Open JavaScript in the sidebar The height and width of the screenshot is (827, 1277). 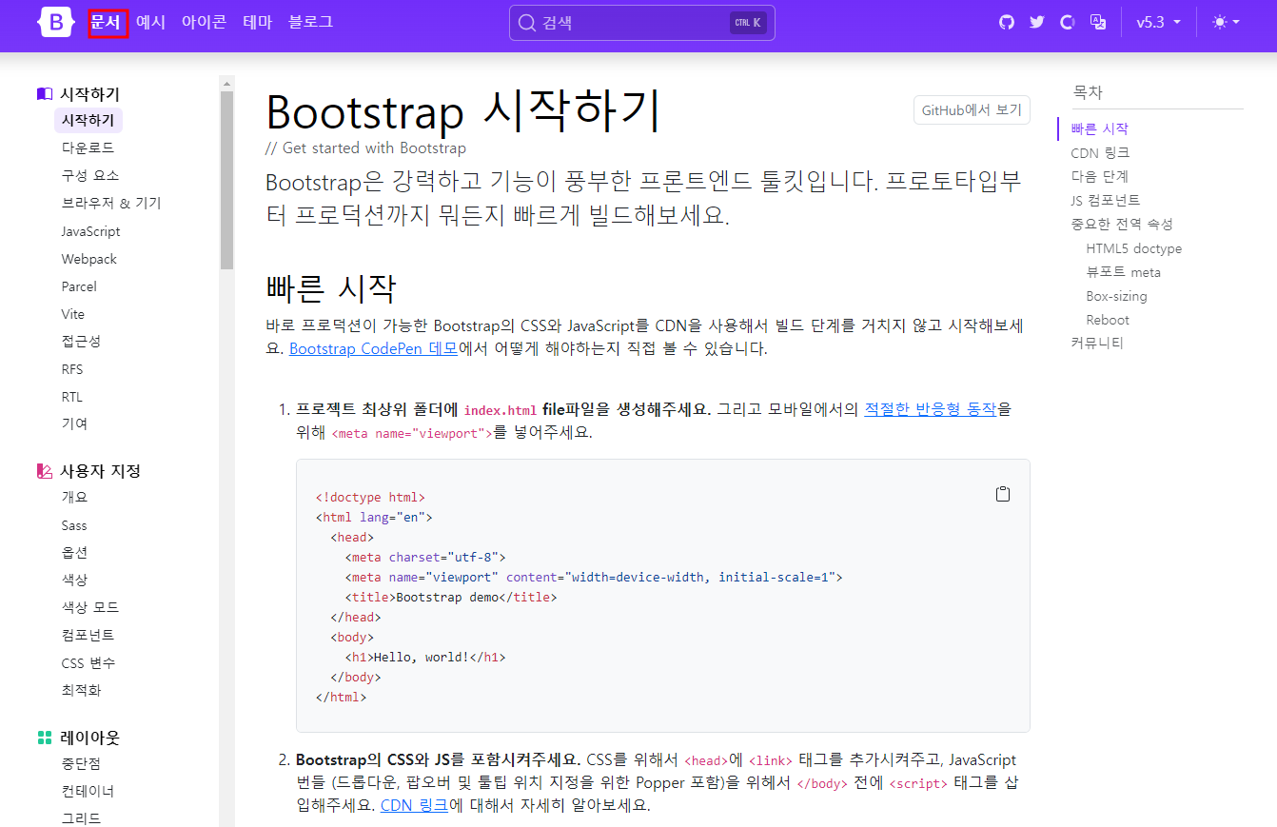tap(90, 231)
